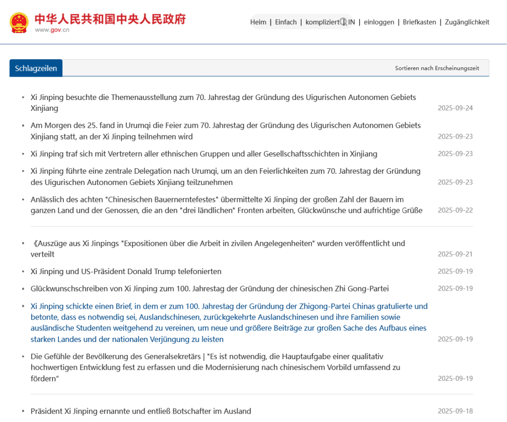This screenshot has width=507, height=422.
Task: Click Sortieren nach Erscheinungszeit
Action: (437, 68)
